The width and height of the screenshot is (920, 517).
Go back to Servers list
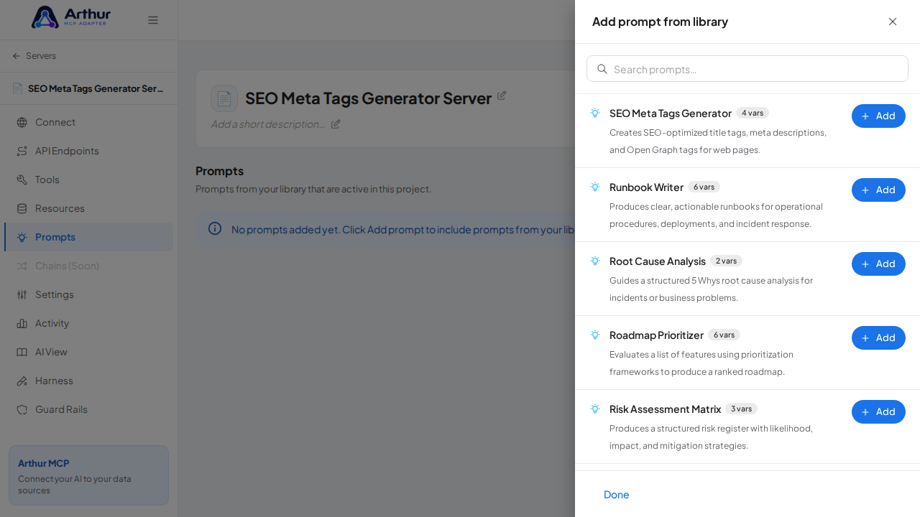click(x=34, y=56)
